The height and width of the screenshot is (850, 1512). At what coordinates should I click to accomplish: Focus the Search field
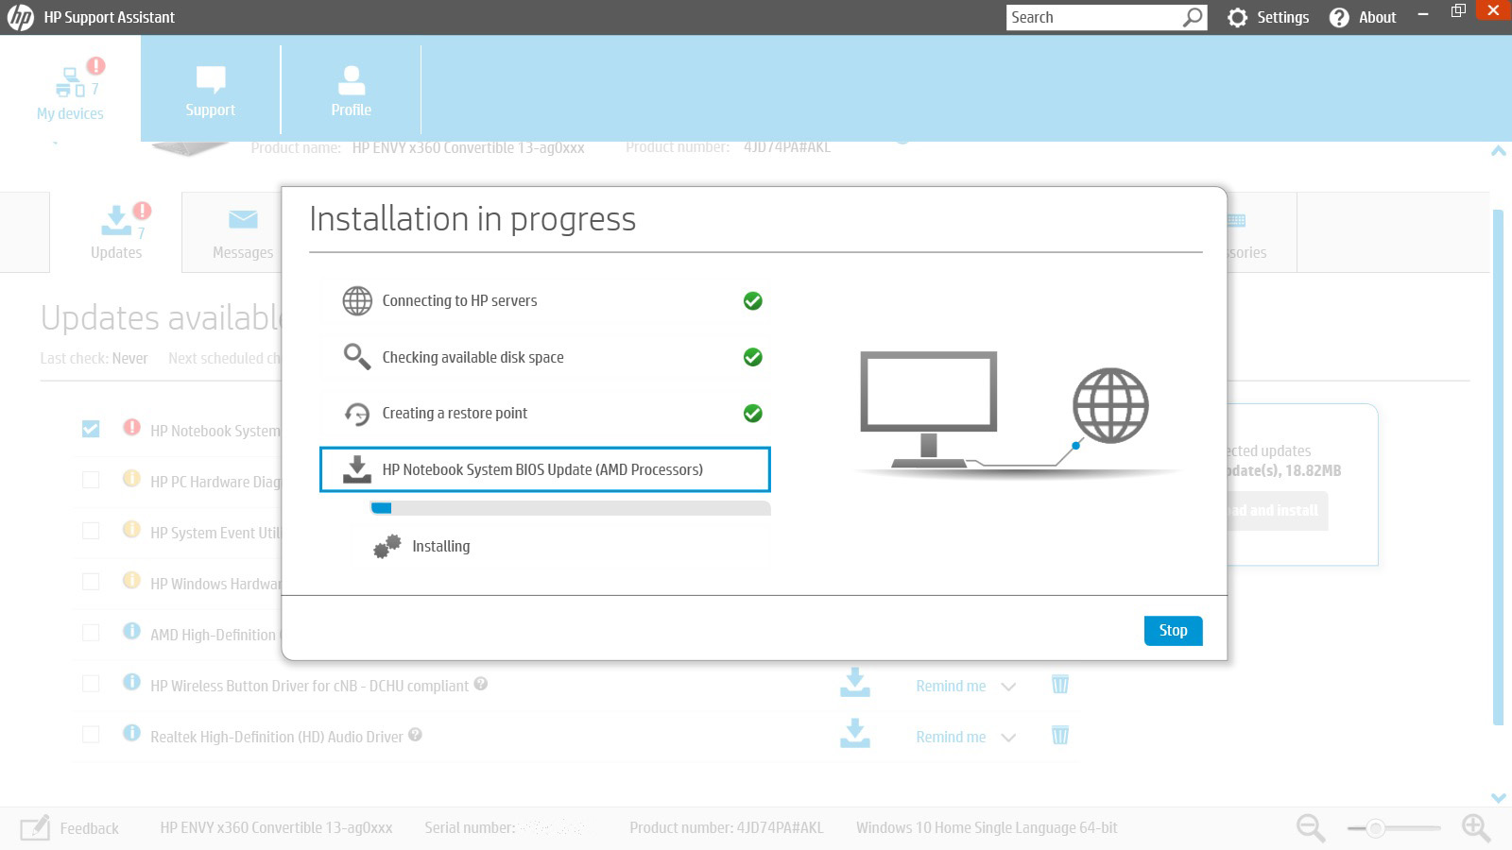(1094, 17)
